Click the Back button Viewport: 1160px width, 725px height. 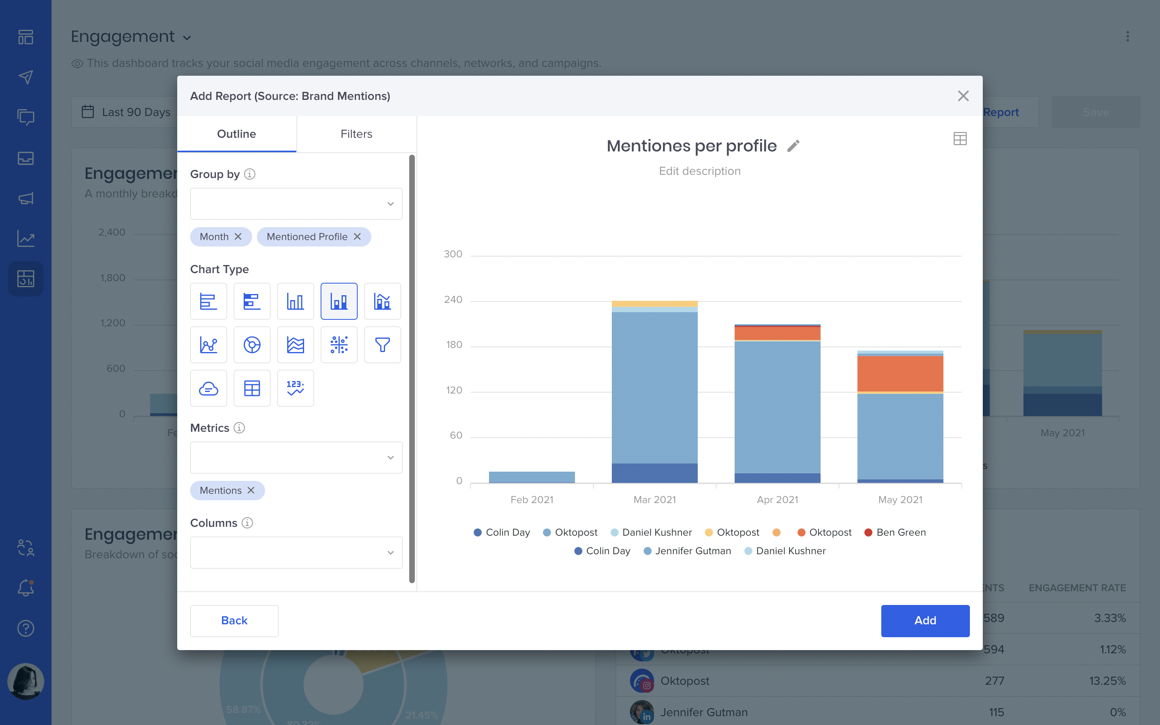pos(234,620)
